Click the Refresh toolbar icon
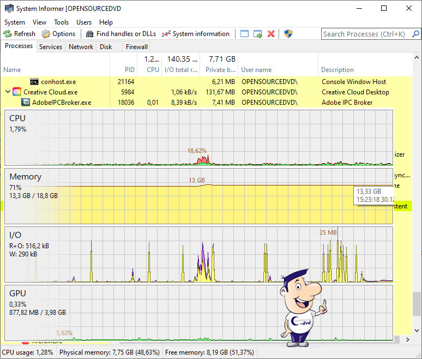The height and width of the screenshot is (359, 422). (8, 34)
